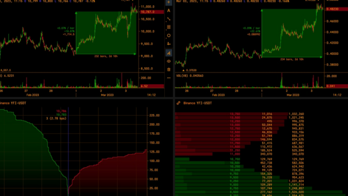This screenshot has height=196, width=348.
Task: Click the 6.52 volume tag on left chart
Action: coord(152,86)
